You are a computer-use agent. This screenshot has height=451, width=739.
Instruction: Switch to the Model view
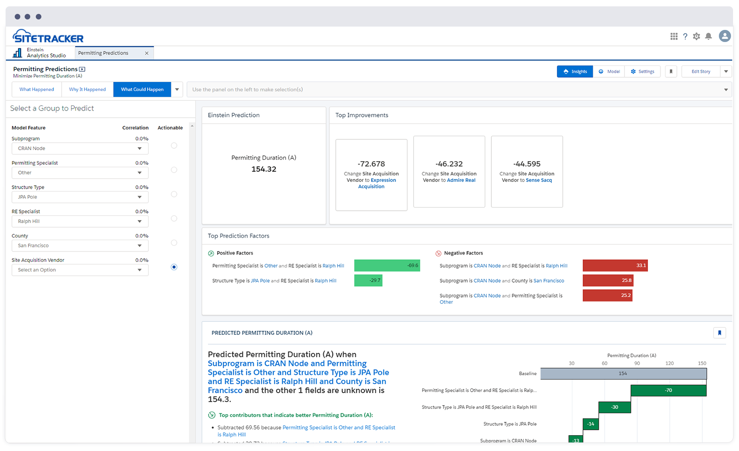click(x=609, y=71)
